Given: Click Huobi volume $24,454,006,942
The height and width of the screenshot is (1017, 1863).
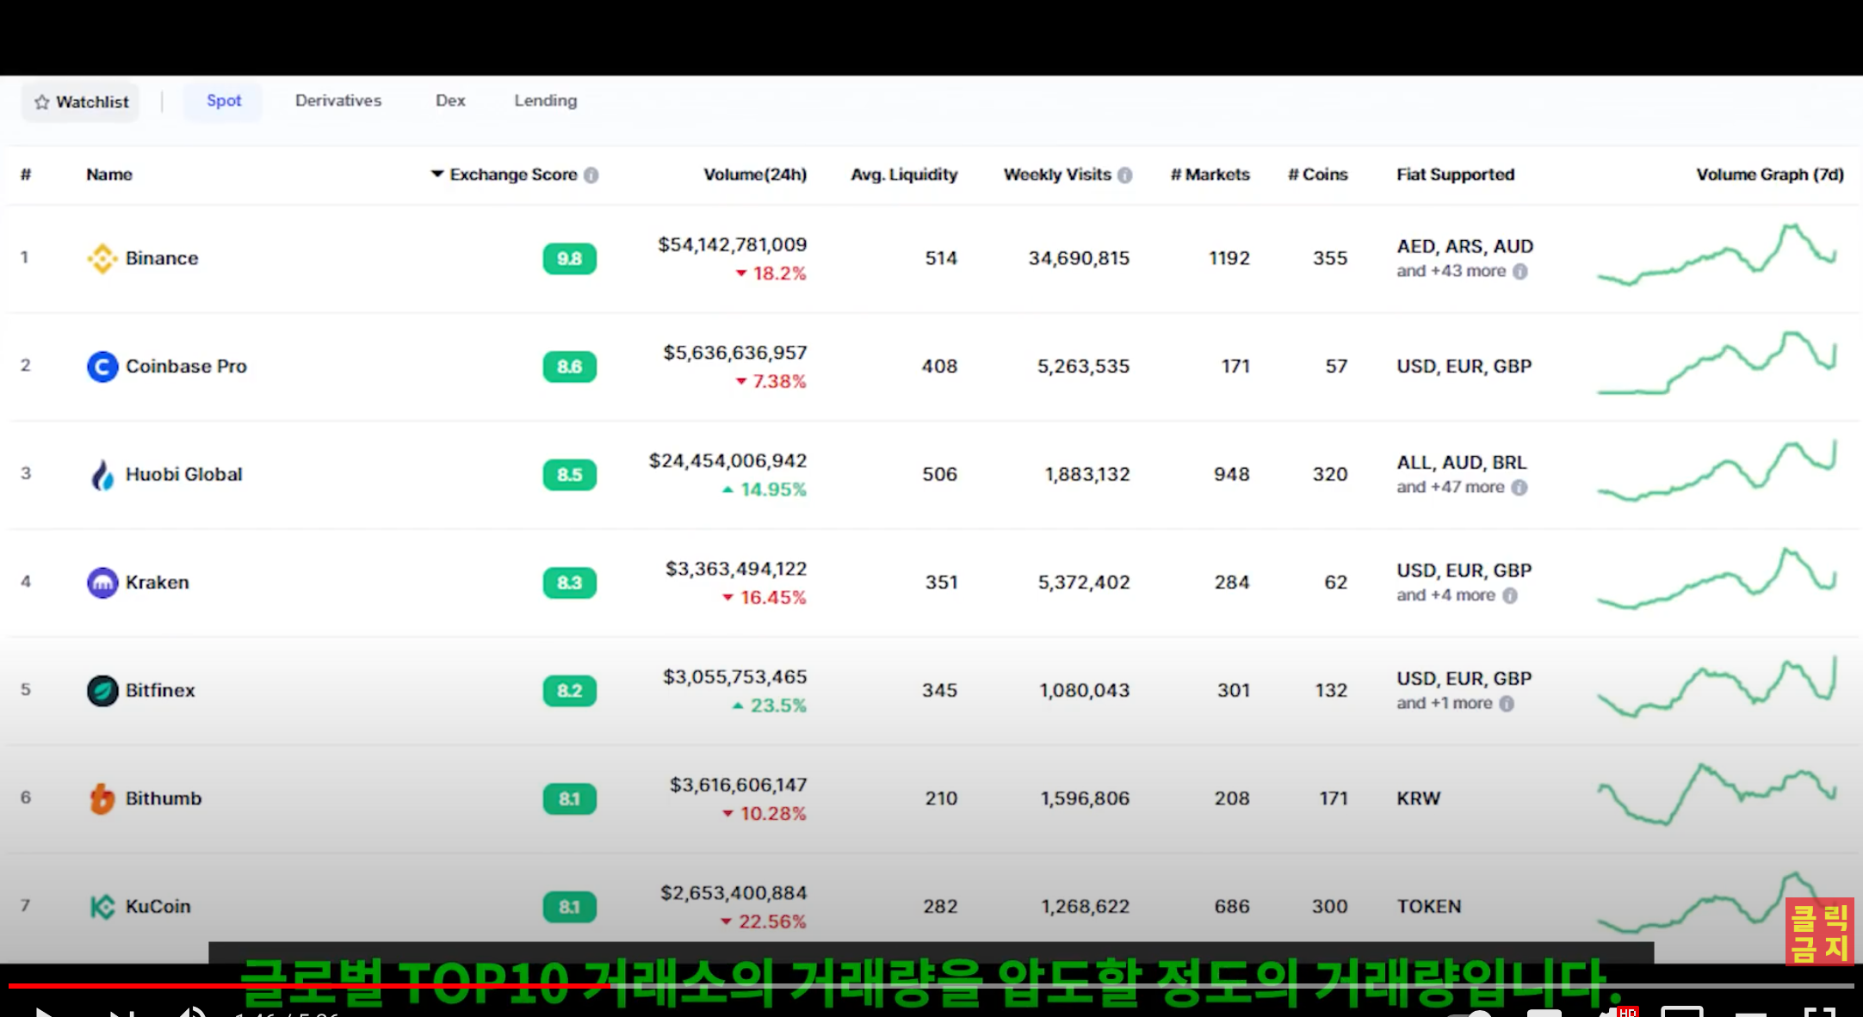Looking at the screenshot, I should click(x=728, y=461).
